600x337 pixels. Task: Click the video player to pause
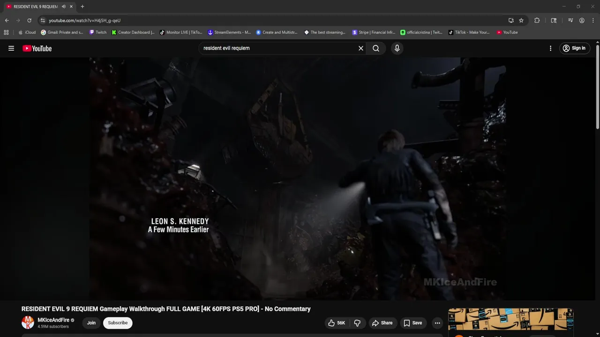pos(297,178)
